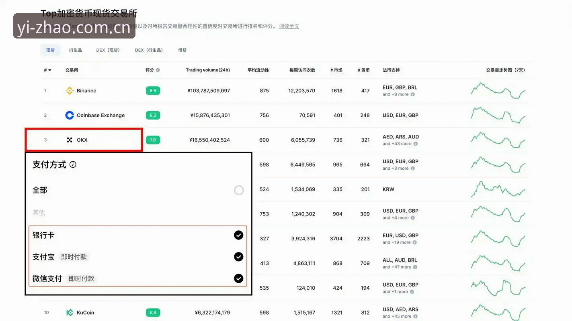Click the 6.8 score badge for KuCoin

[x=153, y=313]
